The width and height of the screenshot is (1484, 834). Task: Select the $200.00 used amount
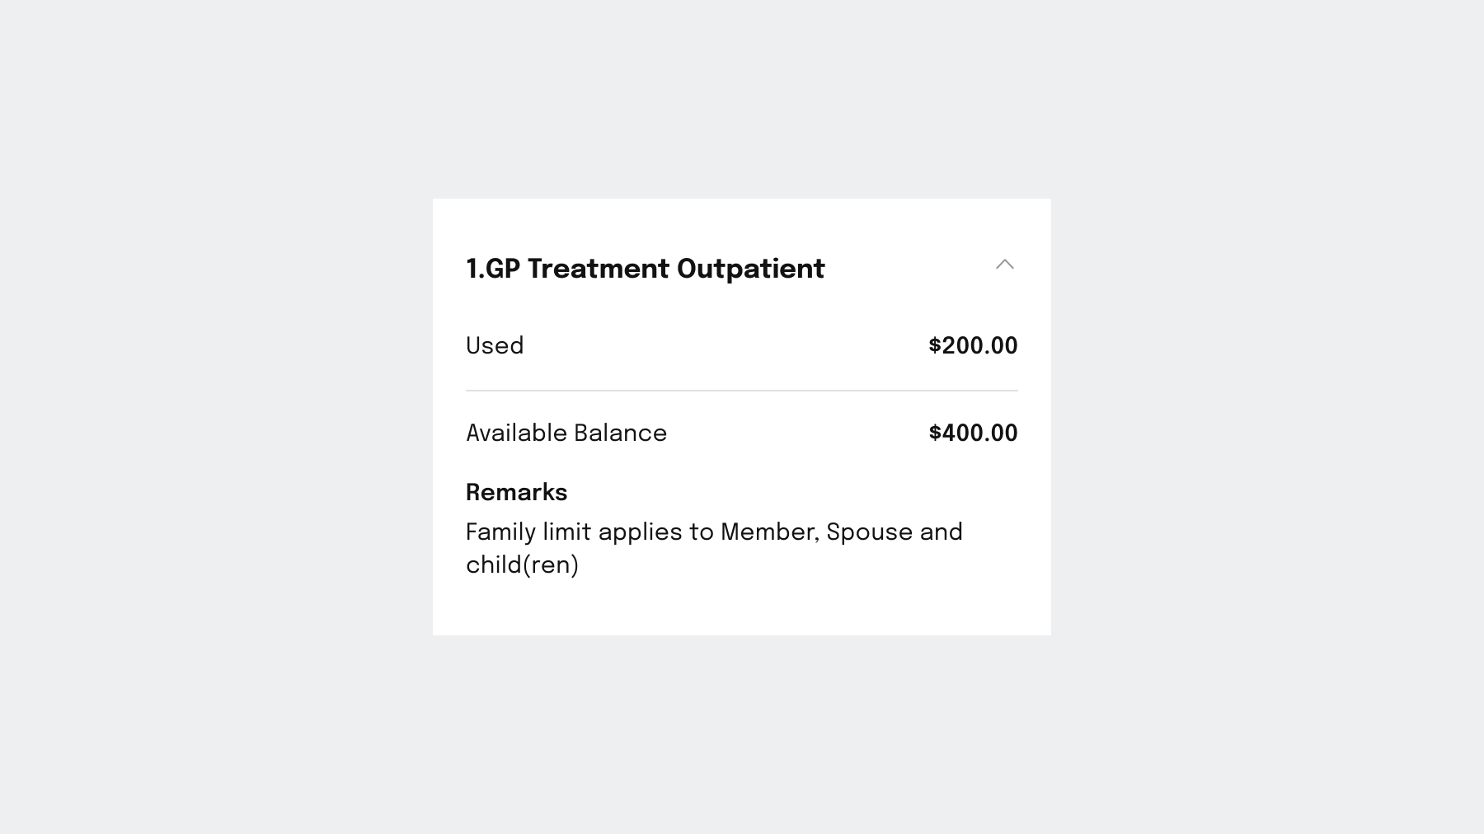[x=973, y=346]
